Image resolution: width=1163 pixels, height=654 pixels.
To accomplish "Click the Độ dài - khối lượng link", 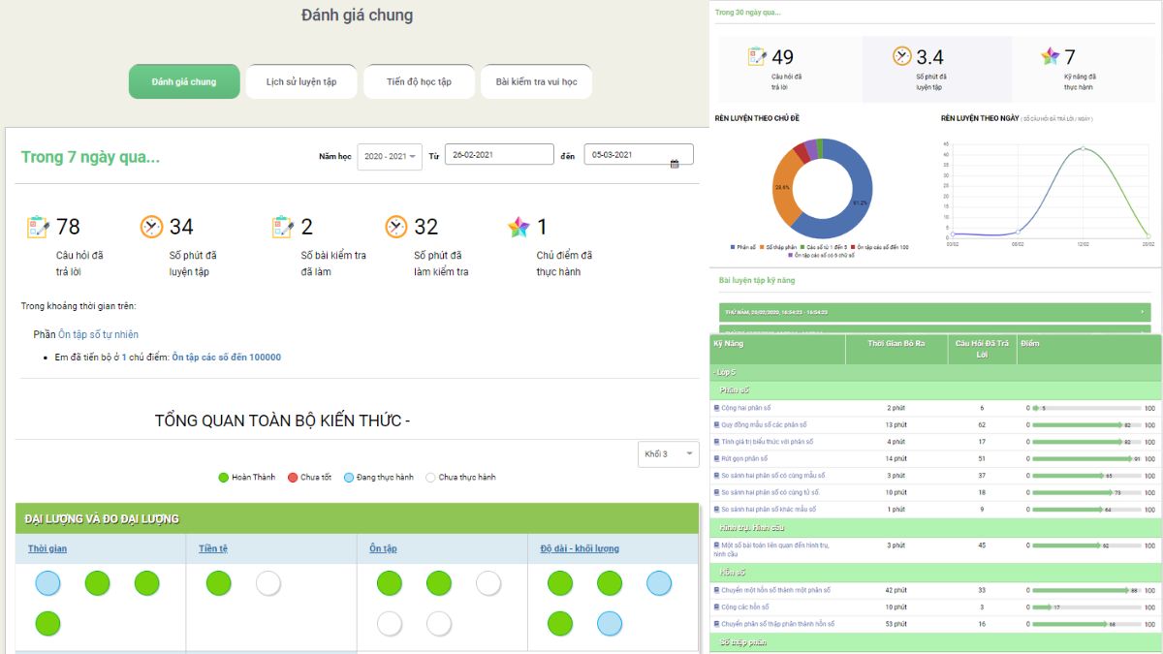I will click(x=580, y=549).
